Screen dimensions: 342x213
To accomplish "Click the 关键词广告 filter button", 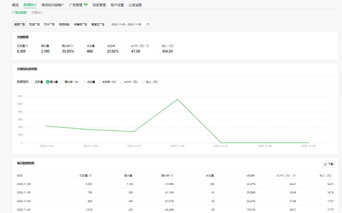I will [x=80, y=24].
